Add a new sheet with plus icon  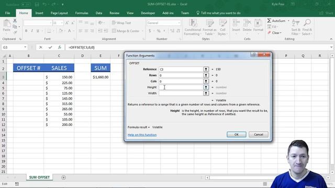point(63,178)
